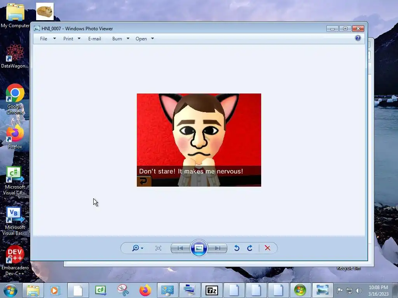Delete the photo with the red X
398x298 pixels.
click(x=267, y=248)
